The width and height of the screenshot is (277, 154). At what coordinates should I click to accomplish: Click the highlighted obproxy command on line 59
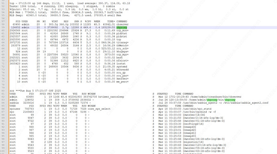coord(122,27)
